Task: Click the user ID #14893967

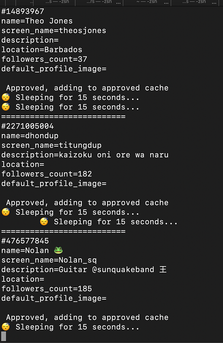Action: click(23, 12)
